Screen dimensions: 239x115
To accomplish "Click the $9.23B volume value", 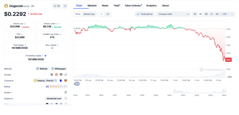I will (x=47, y=27).
